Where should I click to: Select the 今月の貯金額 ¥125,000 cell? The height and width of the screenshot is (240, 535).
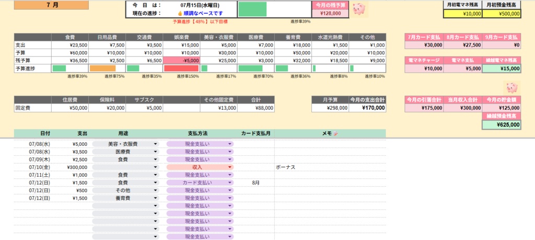pyautogui.click(x=502, y=108)
